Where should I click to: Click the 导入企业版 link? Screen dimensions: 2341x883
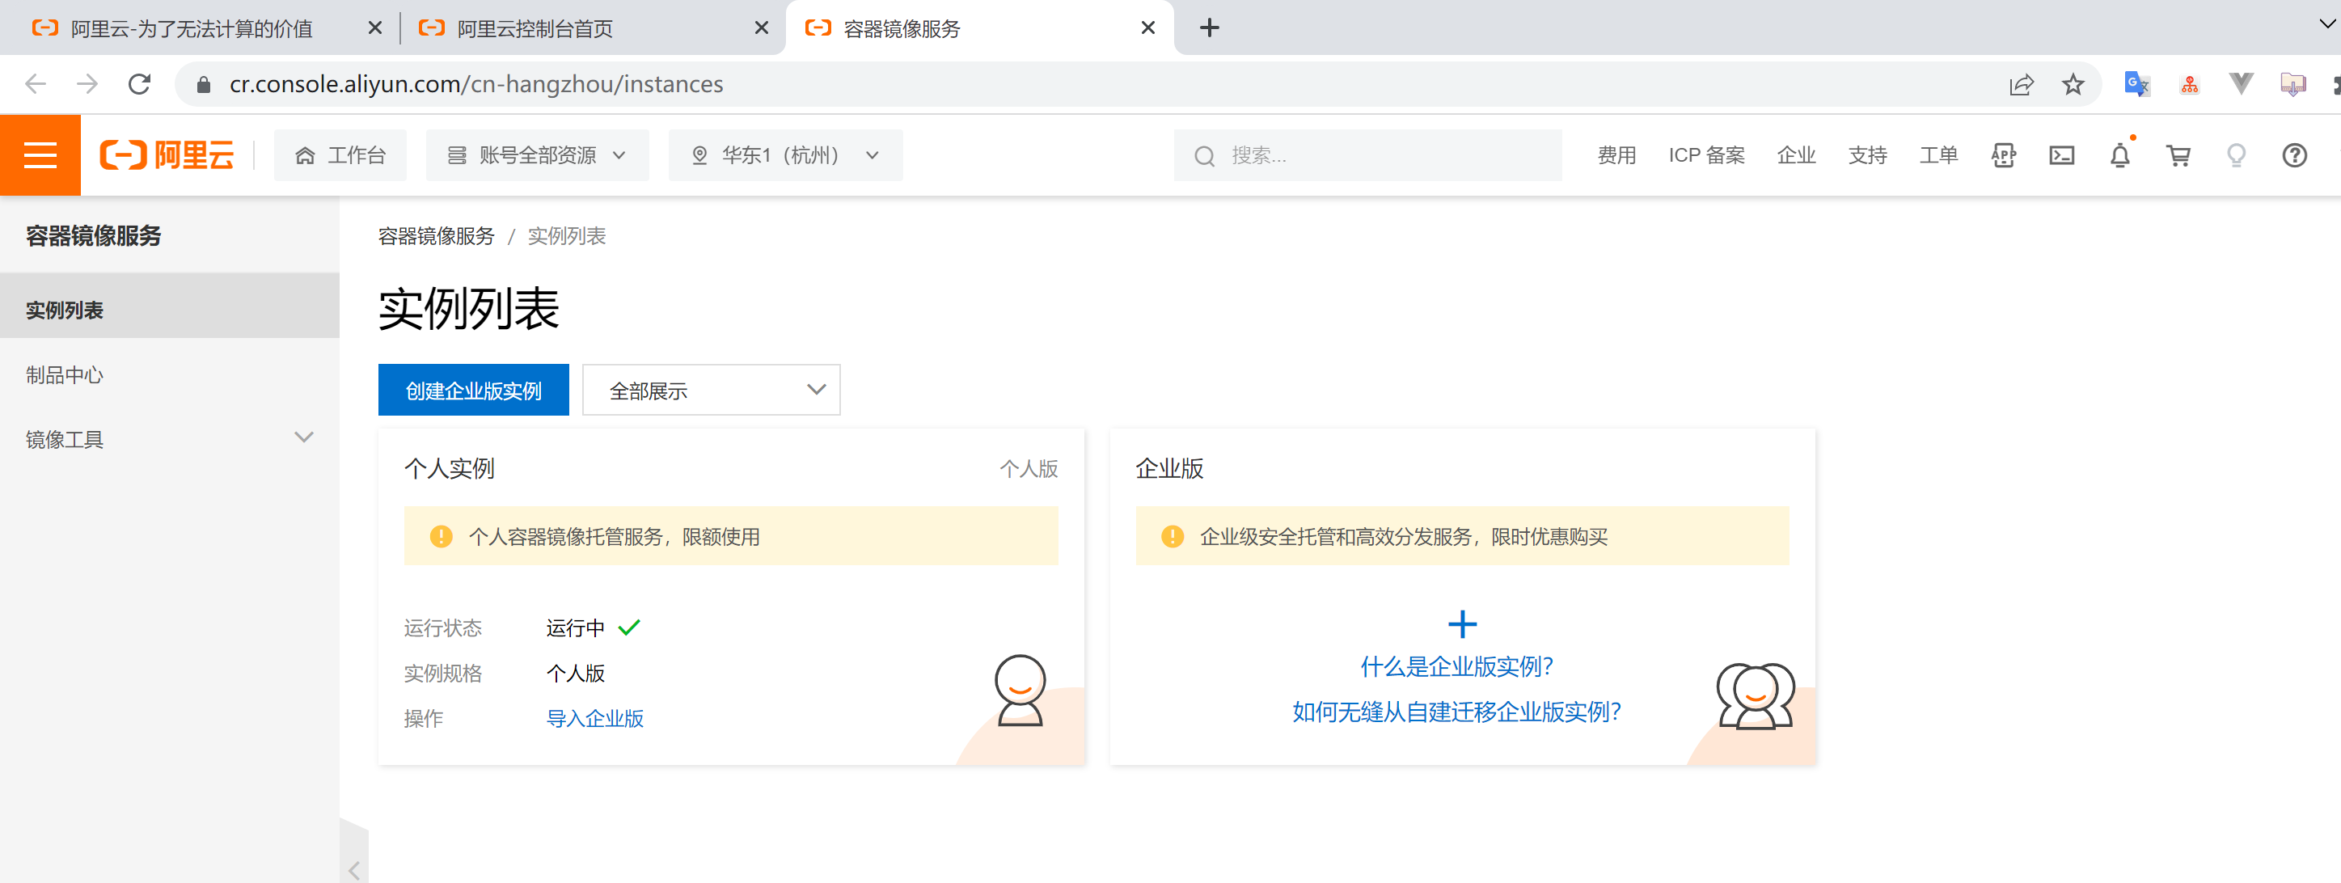click(594, 718)
